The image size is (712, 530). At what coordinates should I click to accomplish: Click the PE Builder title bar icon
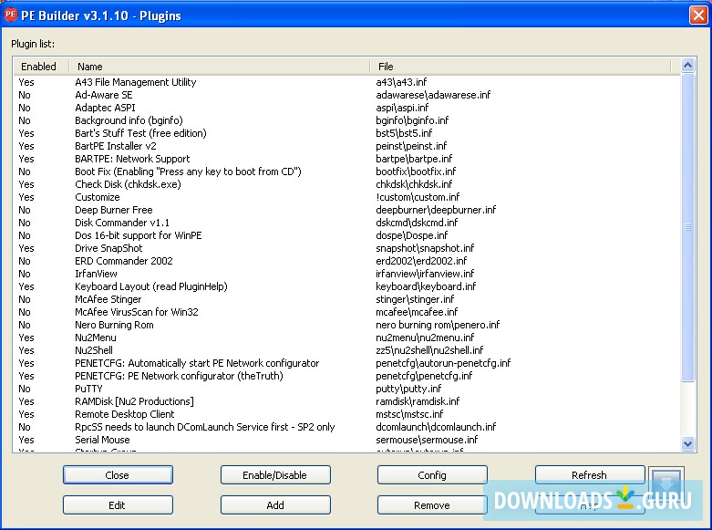coord(10,15)
